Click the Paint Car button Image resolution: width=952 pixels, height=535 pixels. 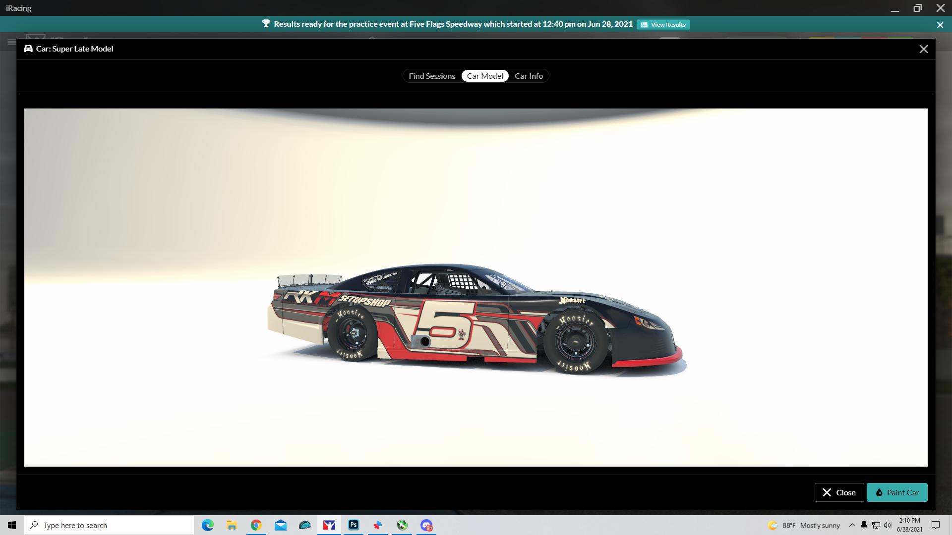pyautogui.click(x=897, y=492)
